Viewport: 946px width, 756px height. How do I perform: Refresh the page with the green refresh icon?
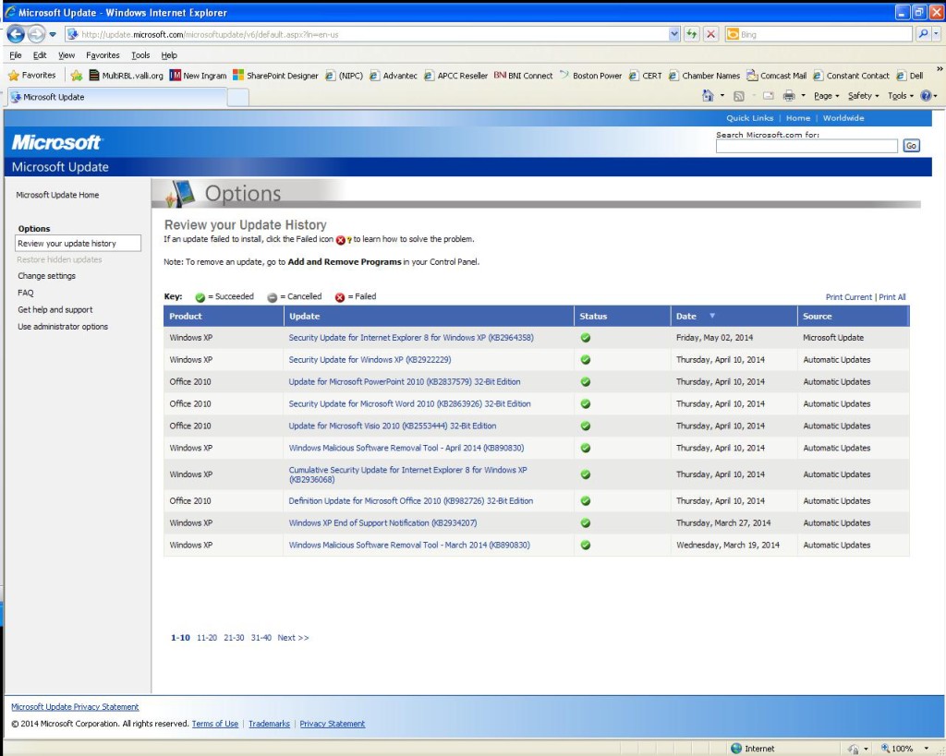691,32
